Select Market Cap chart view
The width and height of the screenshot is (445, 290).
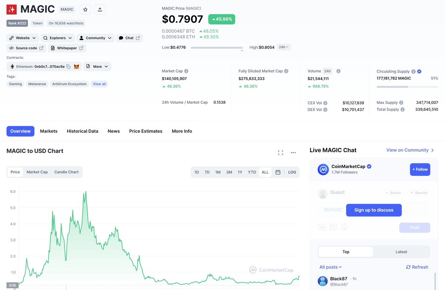pyautogui.click(x=37, y=172)
